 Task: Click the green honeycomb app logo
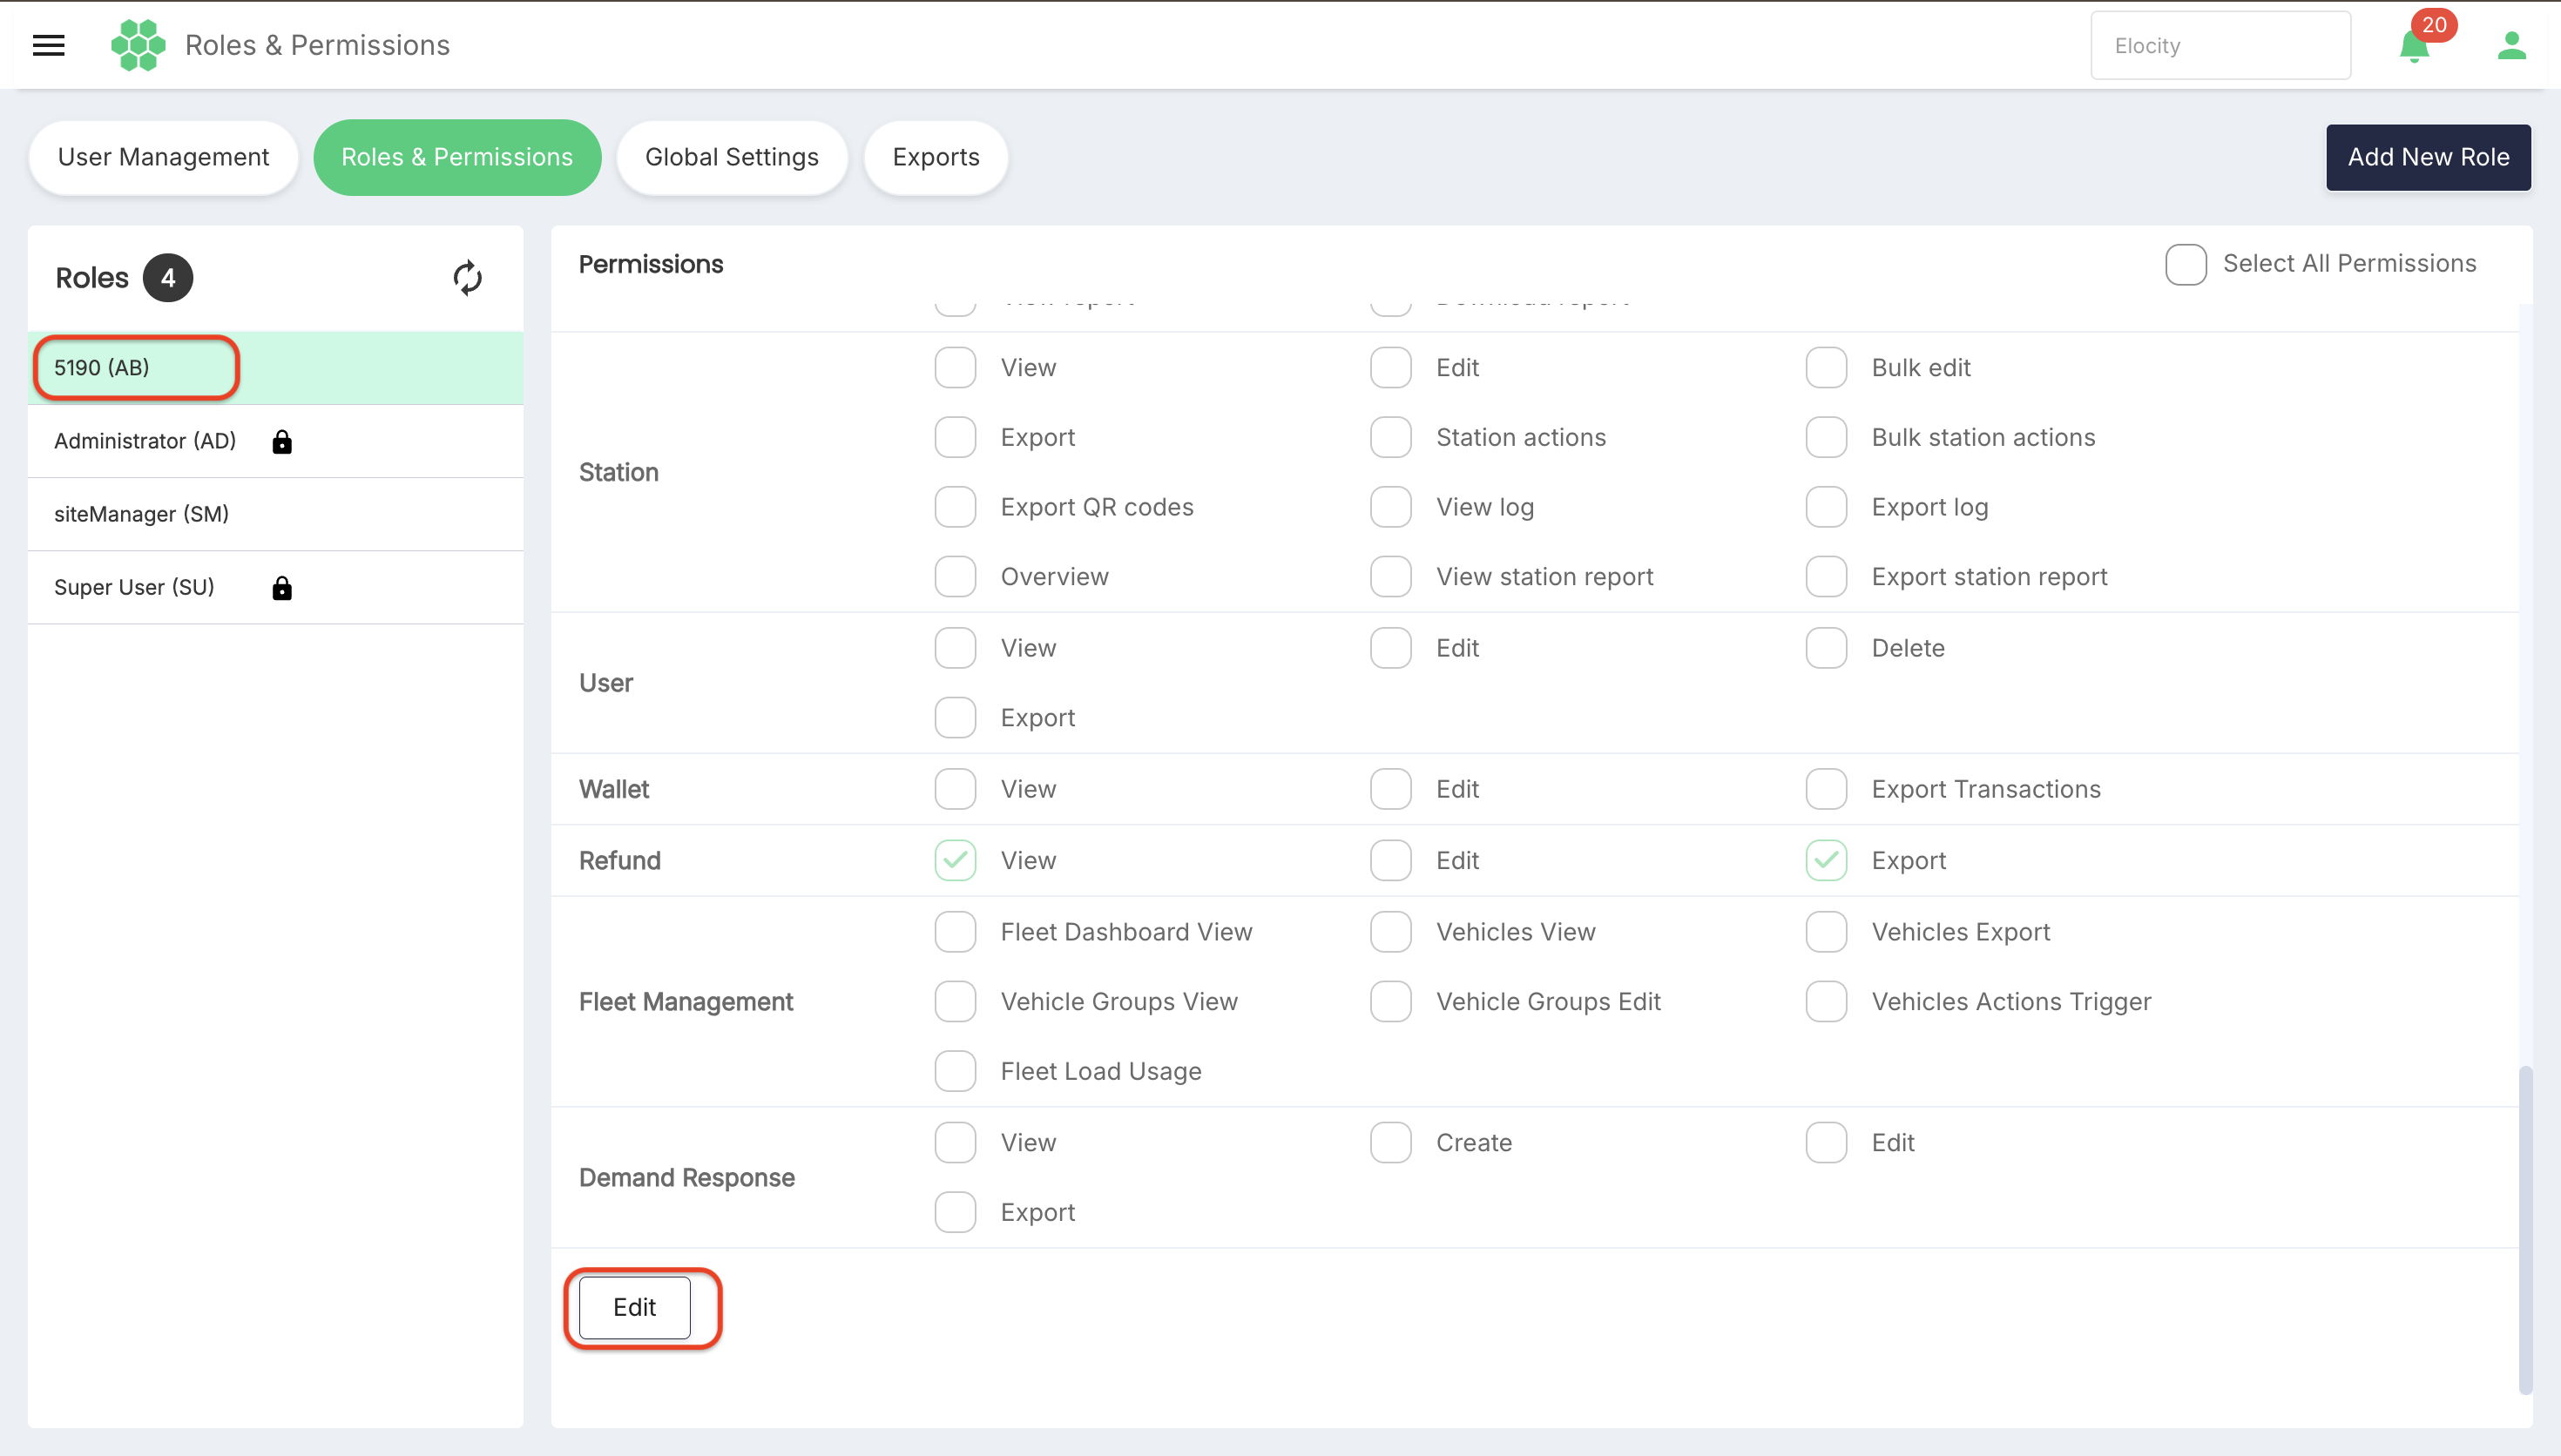138,45
